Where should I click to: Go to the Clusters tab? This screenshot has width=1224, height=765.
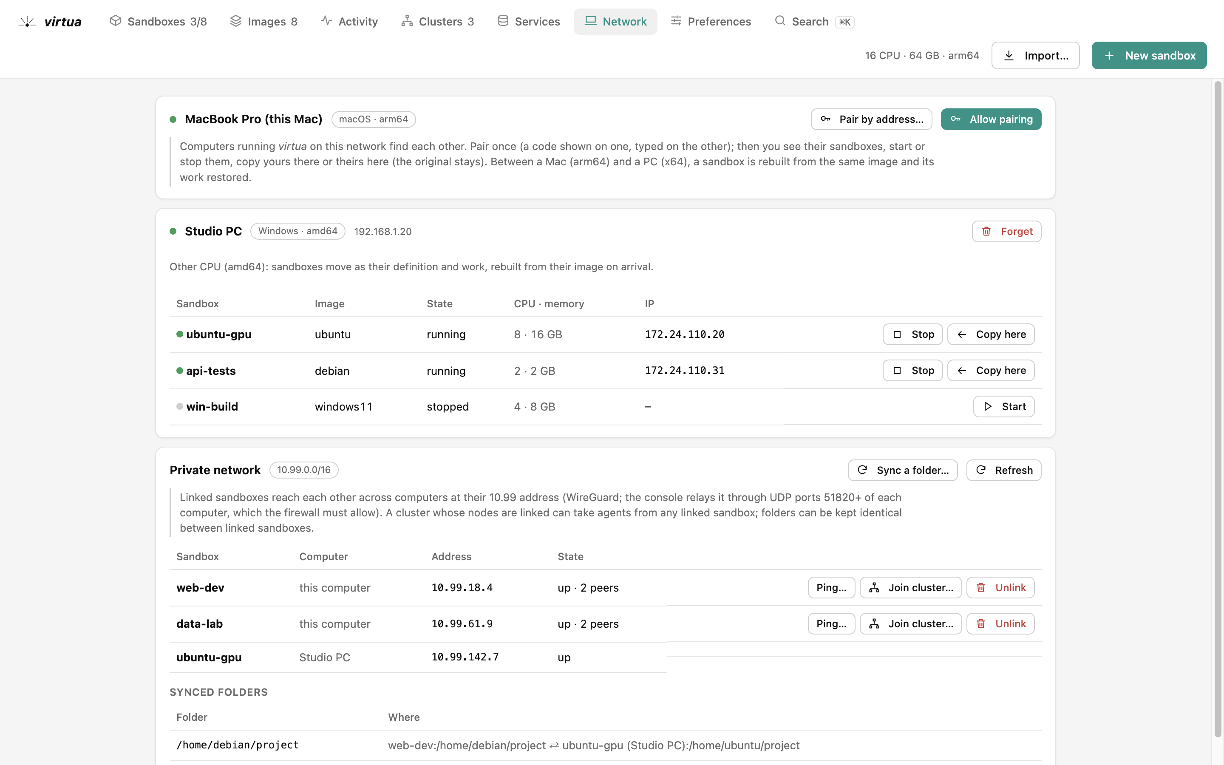[x=437, y=22]
